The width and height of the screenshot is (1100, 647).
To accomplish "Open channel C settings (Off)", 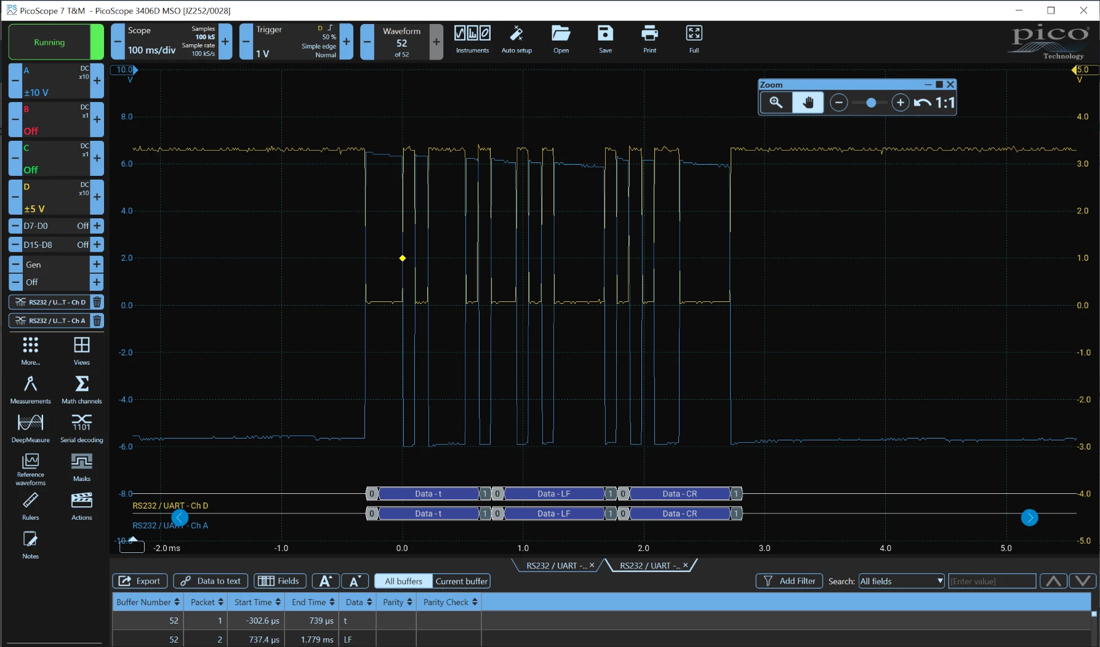I will tap(56, 158).
